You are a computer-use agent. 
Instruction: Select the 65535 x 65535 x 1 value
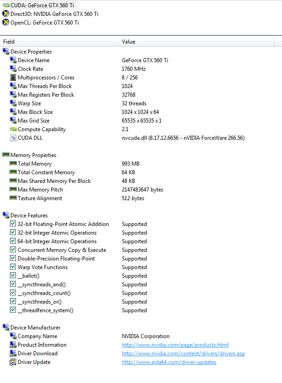pyautogui.click(x=141, y=120)
